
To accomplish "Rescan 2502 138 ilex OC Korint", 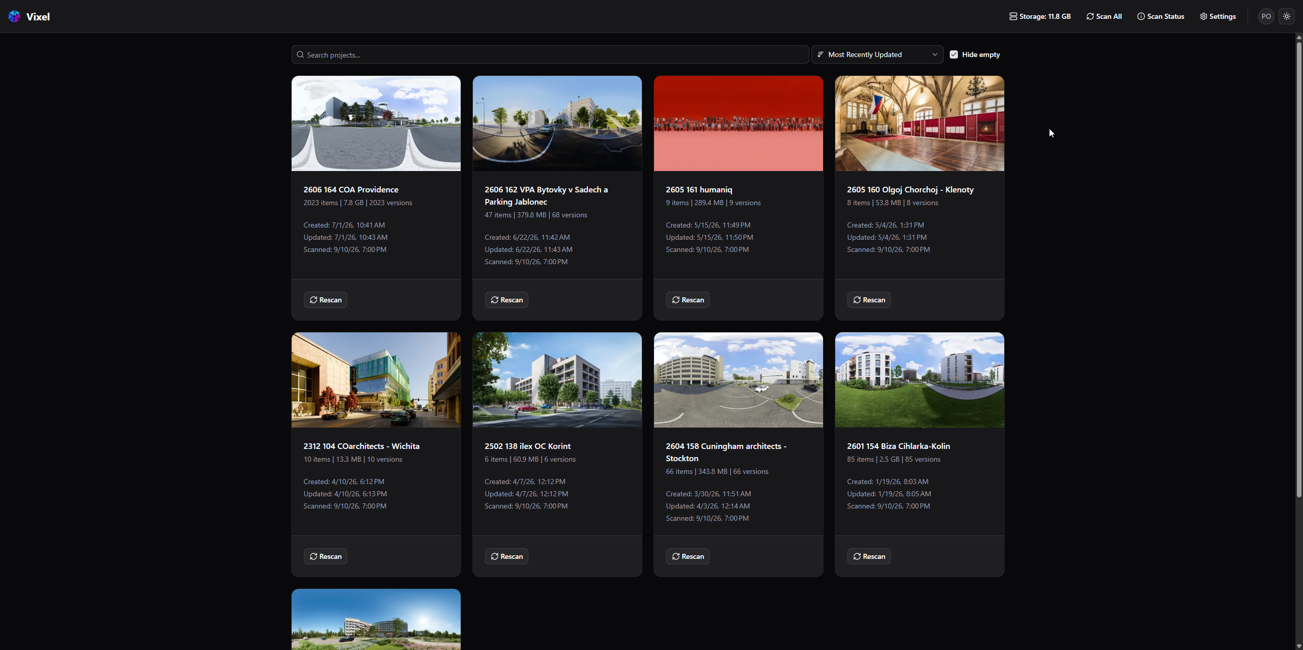I will 506,556.
